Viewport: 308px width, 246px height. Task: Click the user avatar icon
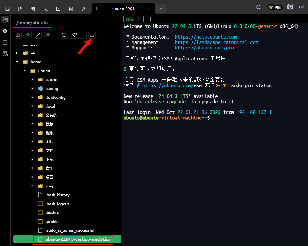pyautogui.click(x=290, y=7)
